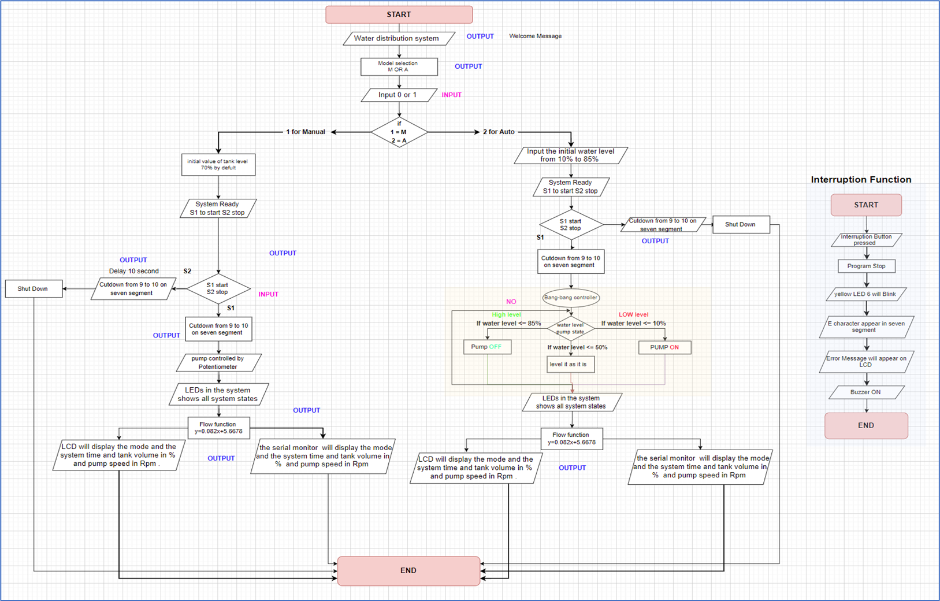The width and height of the screenshot is (940, 601).
Task: Click the Water distribution system label shape
Action: pyautogui.click(x=399, y=38)
